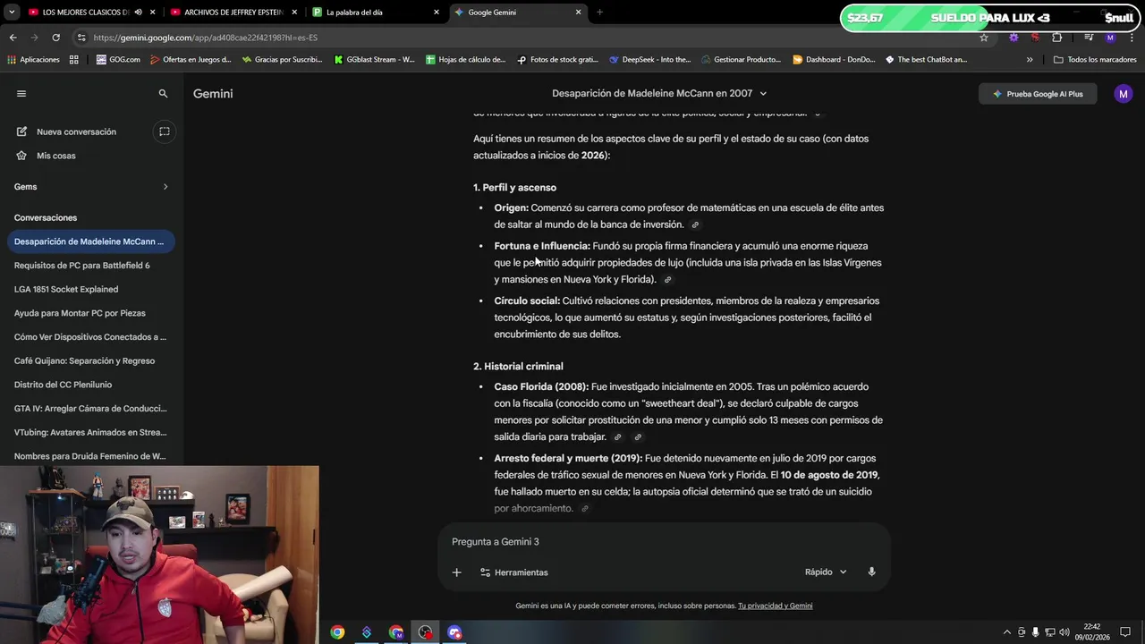Click source link icon after Origen paragraph
Image resolution: width=1145 pixels, height=644 pixels.
(695, 225)
